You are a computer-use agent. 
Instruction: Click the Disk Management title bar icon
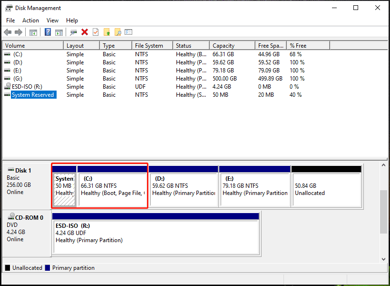point(9,8)
